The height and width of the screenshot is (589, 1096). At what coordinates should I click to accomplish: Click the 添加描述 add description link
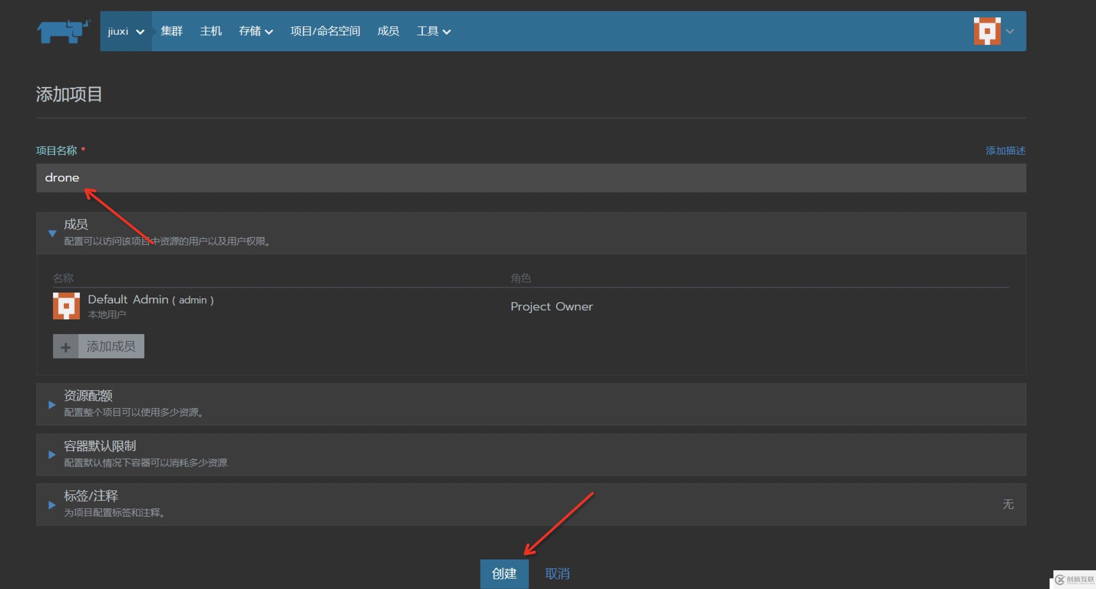[1005, 151]
